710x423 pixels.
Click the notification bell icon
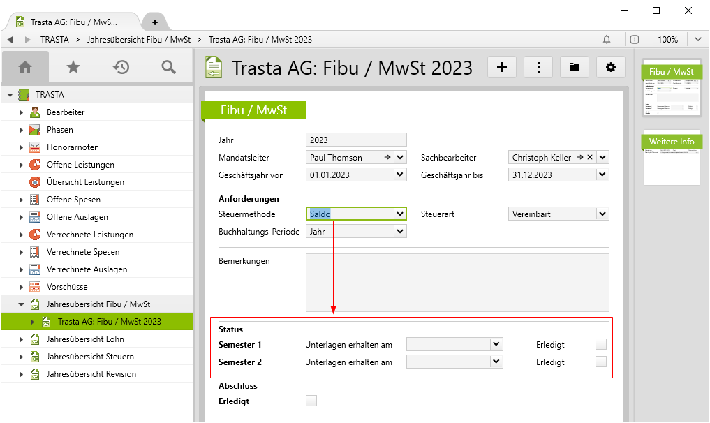pyautogui.click(x=607, y=39)
